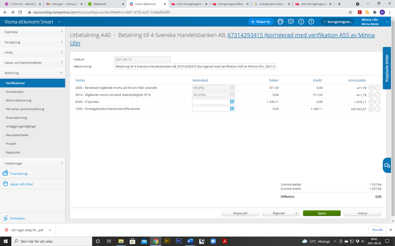Open the Framtiden link
The width and height of the screenshot is (395, 246).
[x=17, y=218]
